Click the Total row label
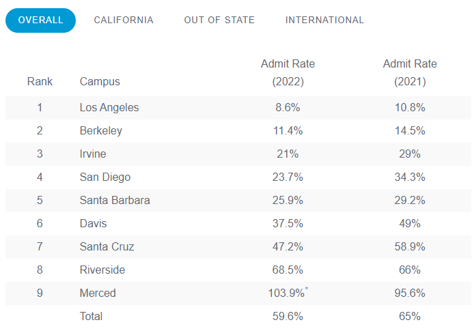 [91, 316]
